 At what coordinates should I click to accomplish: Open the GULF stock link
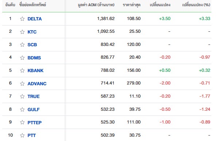coord(34,110)
